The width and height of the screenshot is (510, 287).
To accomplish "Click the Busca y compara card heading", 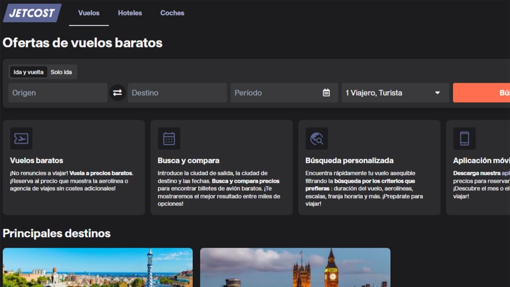I will pos(189,160).
